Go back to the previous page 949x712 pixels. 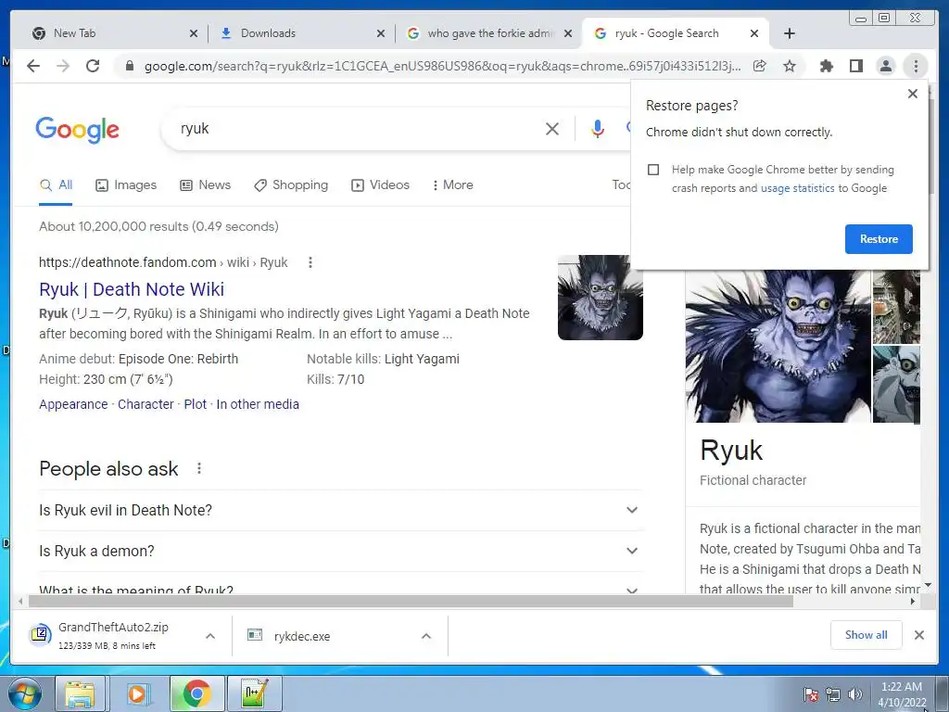click(x=33, y=66)
